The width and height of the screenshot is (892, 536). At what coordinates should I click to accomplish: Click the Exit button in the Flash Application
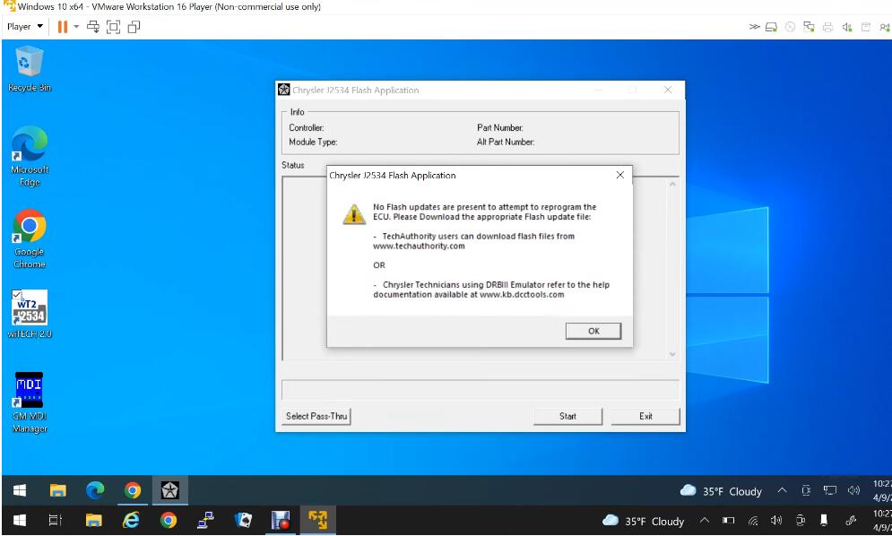click(645, 417)
